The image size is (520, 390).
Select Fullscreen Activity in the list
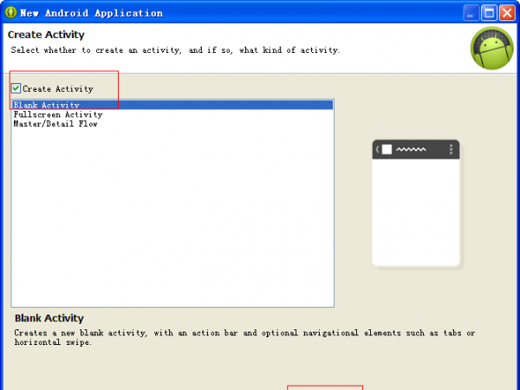tap(57, 114)
